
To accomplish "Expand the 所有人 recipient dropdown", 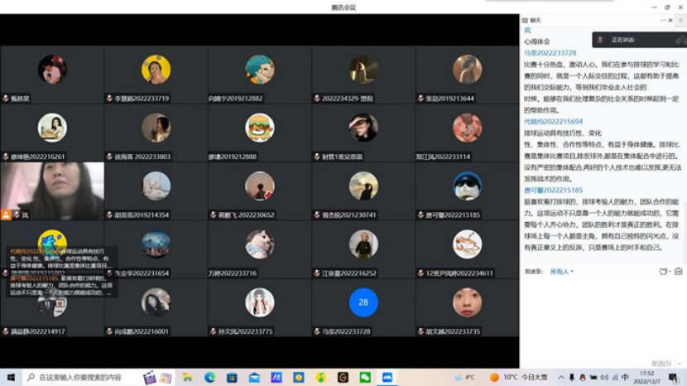I will coord(561,271).
